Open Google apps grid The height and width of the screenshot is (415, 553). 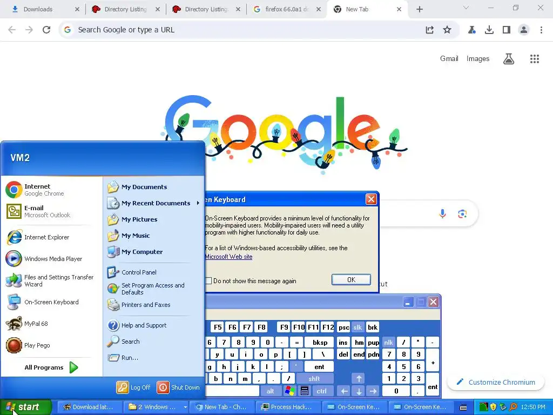coord(535,59)
